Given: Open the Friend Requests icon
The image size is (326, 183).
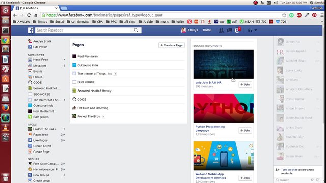Looking at the screenshot, I should (x=221, y=30).
